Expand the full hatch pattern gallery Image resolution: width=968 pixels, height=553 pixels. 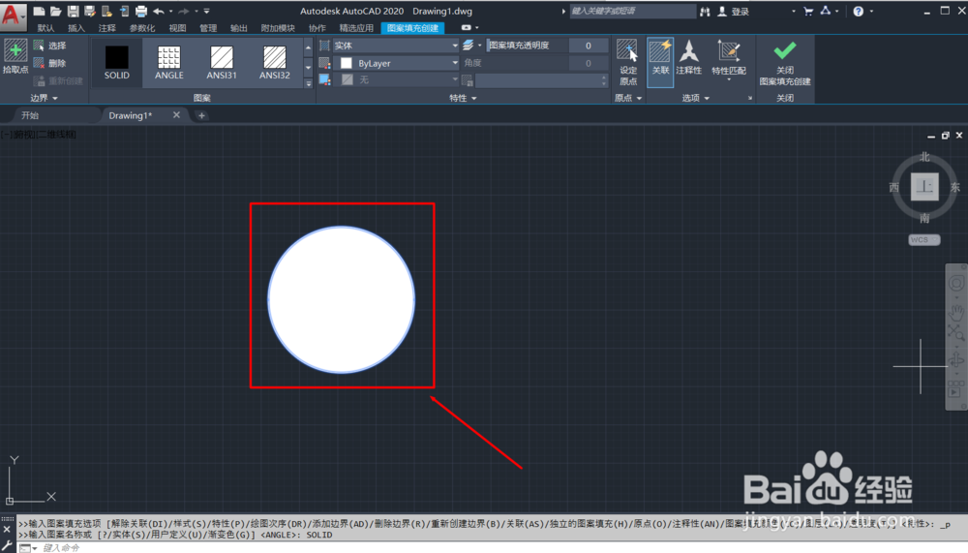(308, 82)
